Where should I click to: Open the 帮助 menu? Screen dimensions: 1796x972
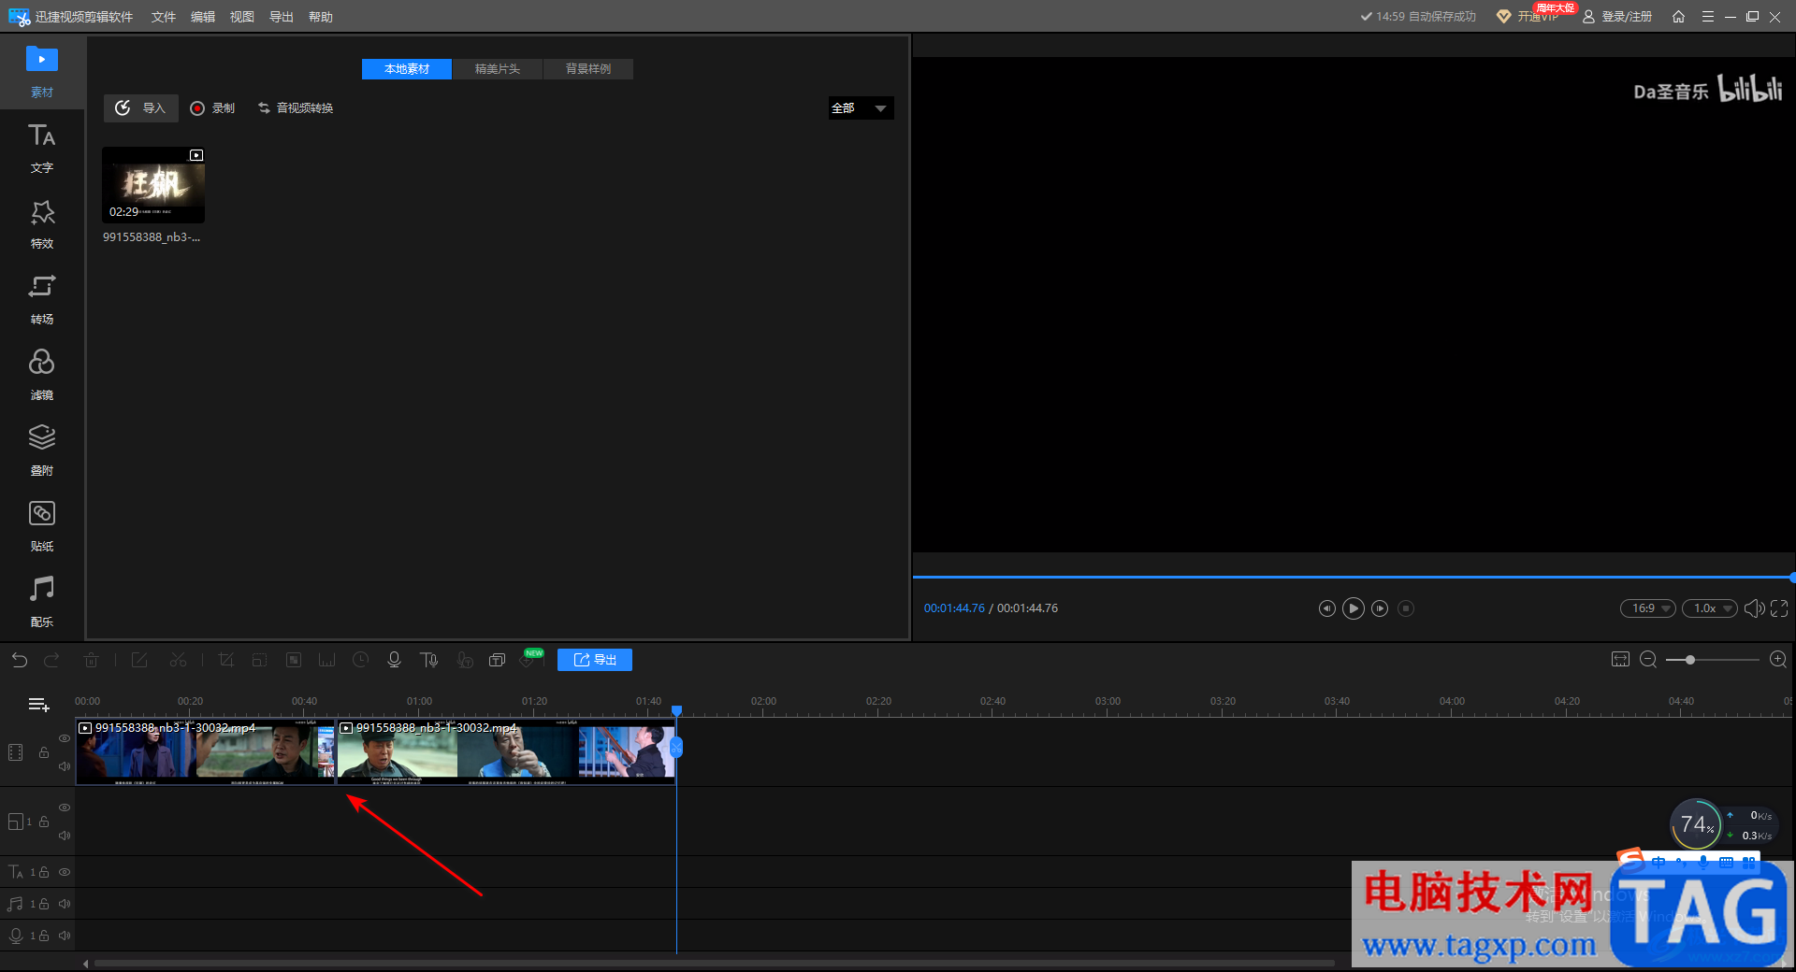321,17
